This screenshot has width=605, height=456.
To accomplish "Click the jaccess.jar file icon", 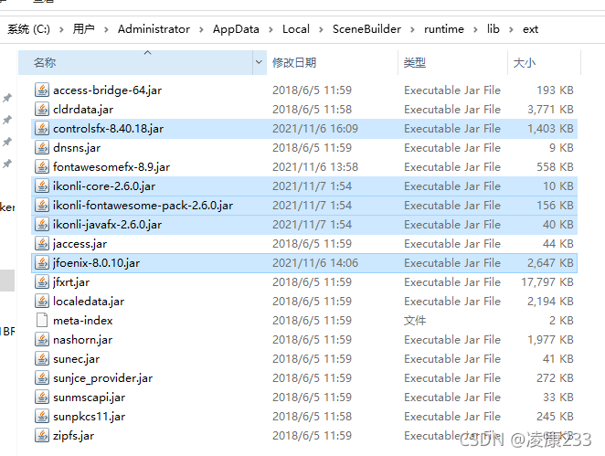I will pyautogui.click(x=42, y=244).
